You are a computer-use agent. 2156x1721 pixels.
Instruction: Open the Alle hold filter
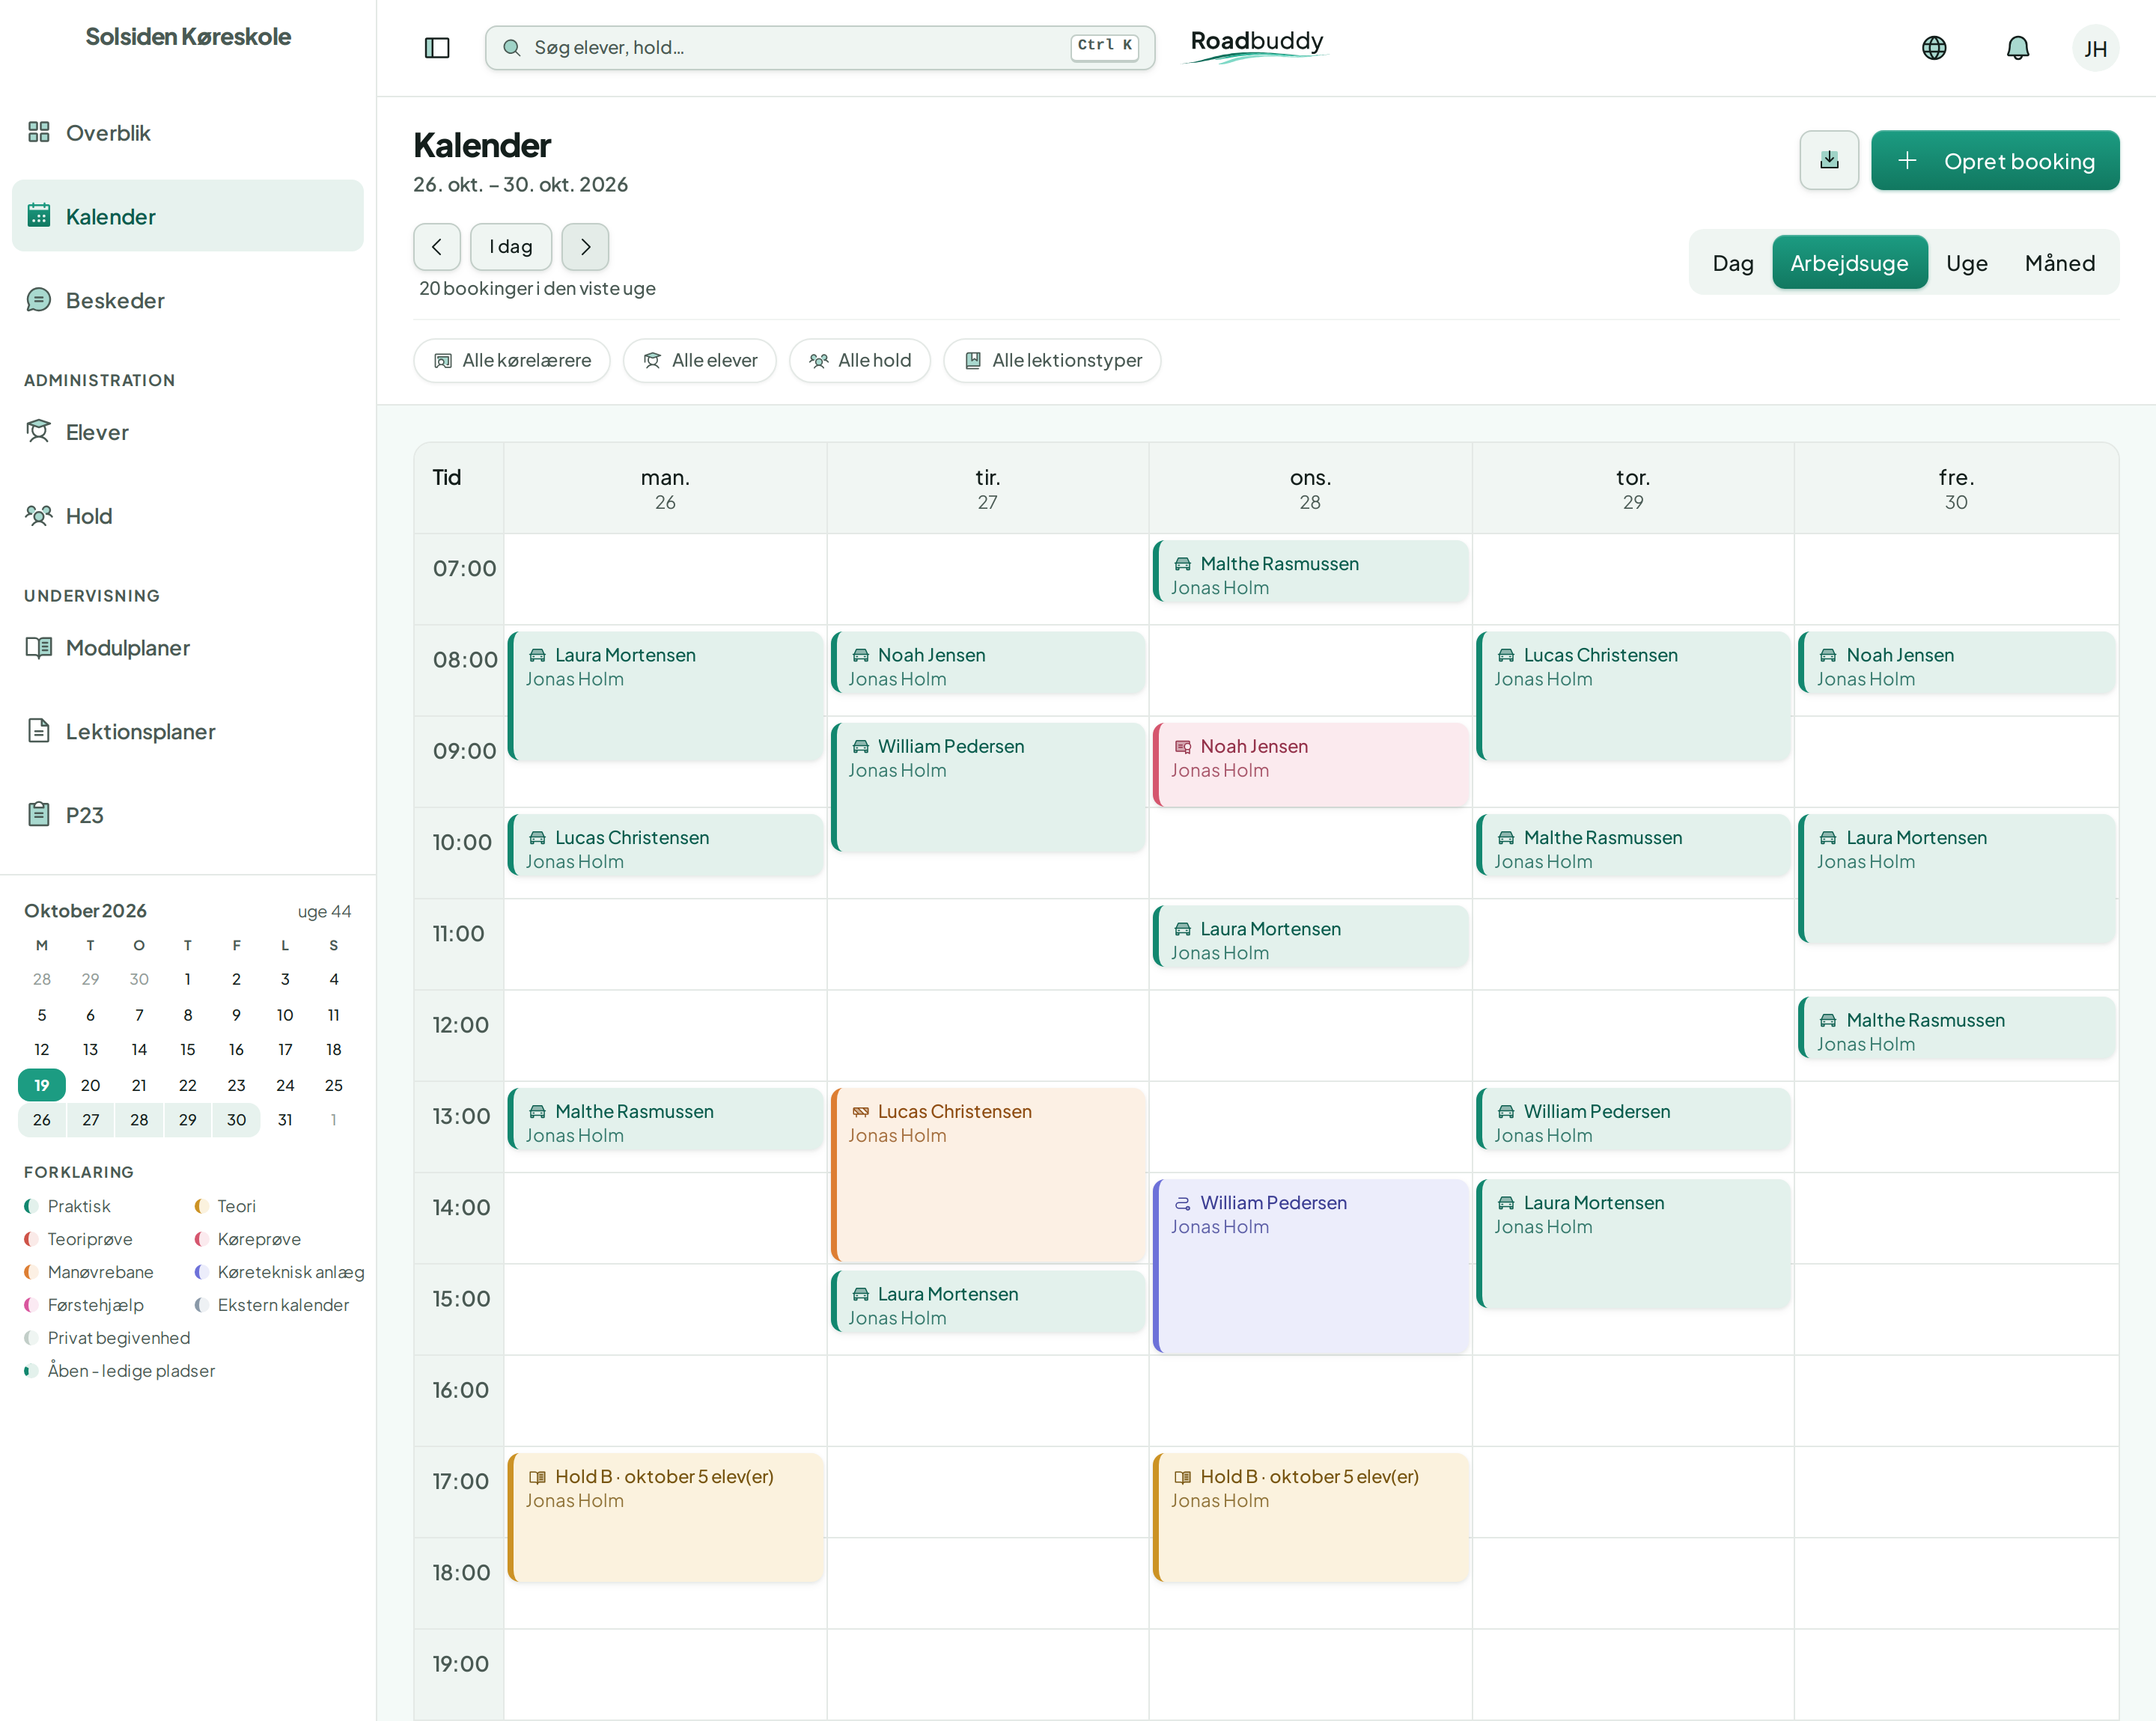(x=860, y=361)
